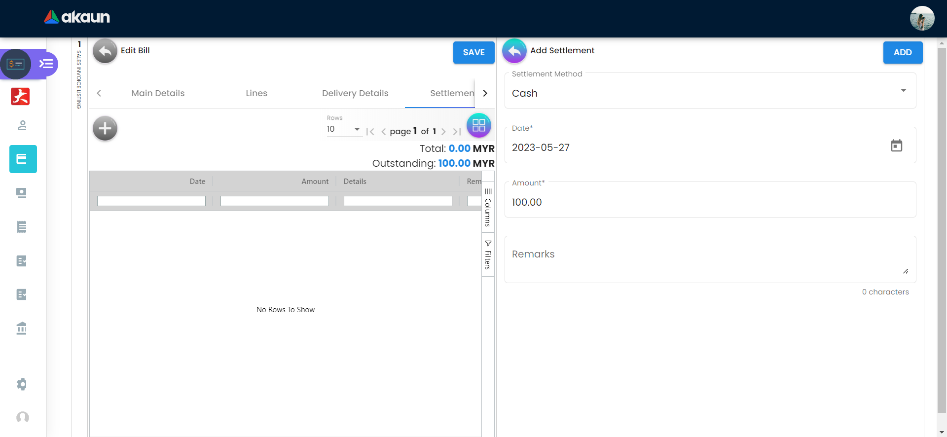The width and height of the screenshot is (947, 437).
Task: Expand the sidebar menu toggle icon
Action: tap(46, 64)
